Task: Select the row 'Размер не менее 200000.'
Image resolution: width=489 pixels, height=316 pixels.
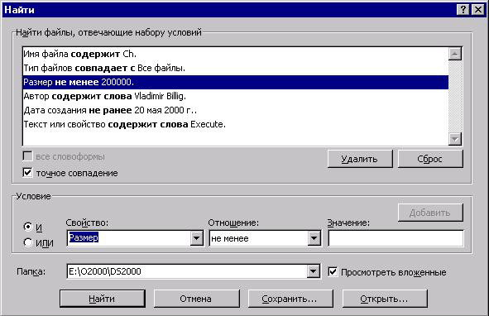Action: pos(236,82)
